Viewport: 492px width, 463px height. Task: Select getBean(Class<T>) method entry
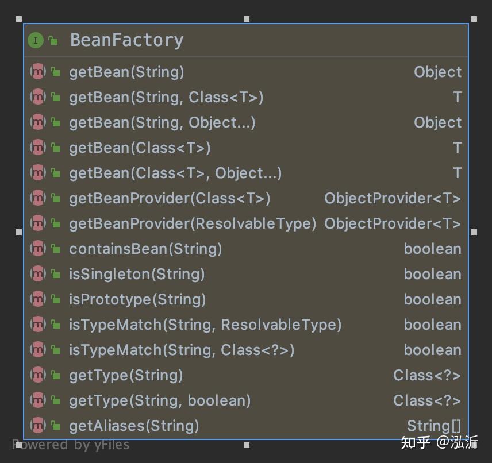tap(140, 148)
